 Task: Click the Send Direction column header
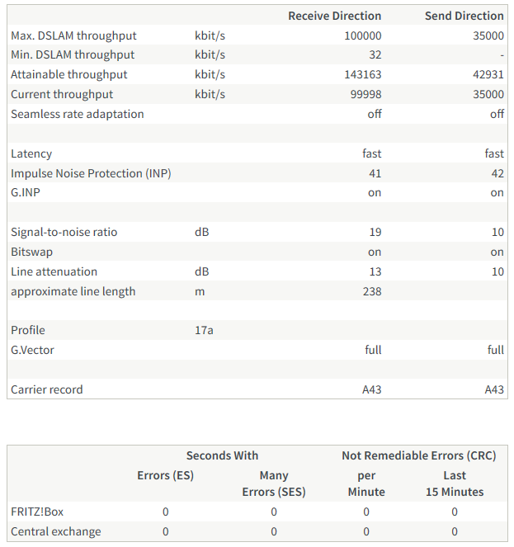pos(464,16)
